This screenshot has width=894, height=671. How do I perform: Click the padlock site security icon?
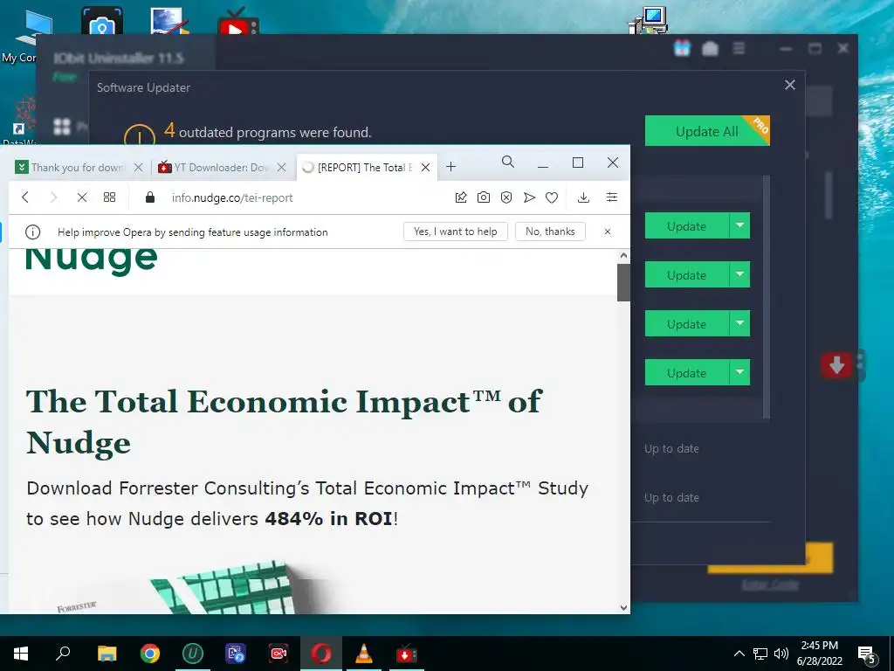[x=150, y=197]
